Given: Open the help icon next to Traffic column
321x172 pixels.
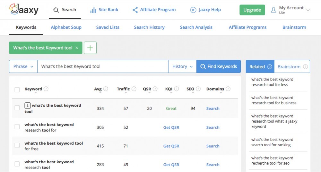Looking at the screenshot, I should [x=134, y=89].
